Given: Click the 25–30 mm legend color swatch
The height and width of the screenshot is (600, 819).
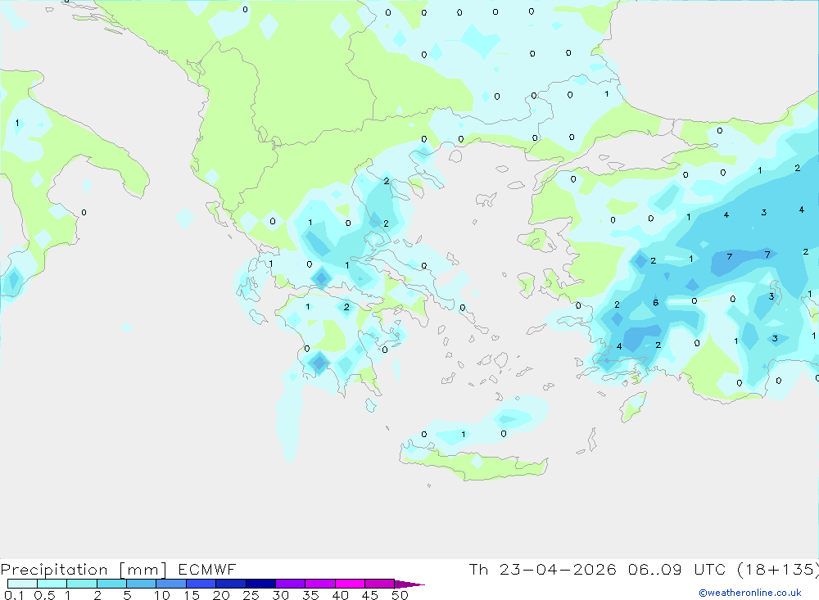Looking at the screenshot, I should [x=260, y=584].
